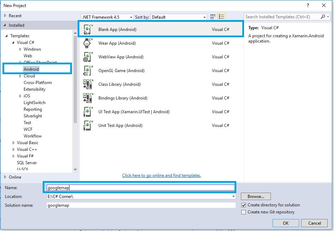Enable Create new Git repository checkbox
Image resolution: width=334 pixels, height=231 pixels.
click(x=243, y=212)
